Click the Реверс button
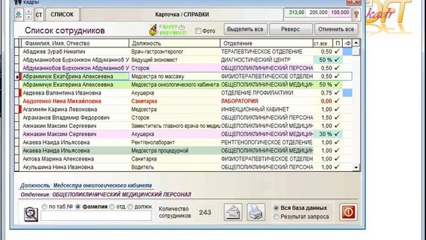This screenshot has width=426, height=240. [291, 29]
